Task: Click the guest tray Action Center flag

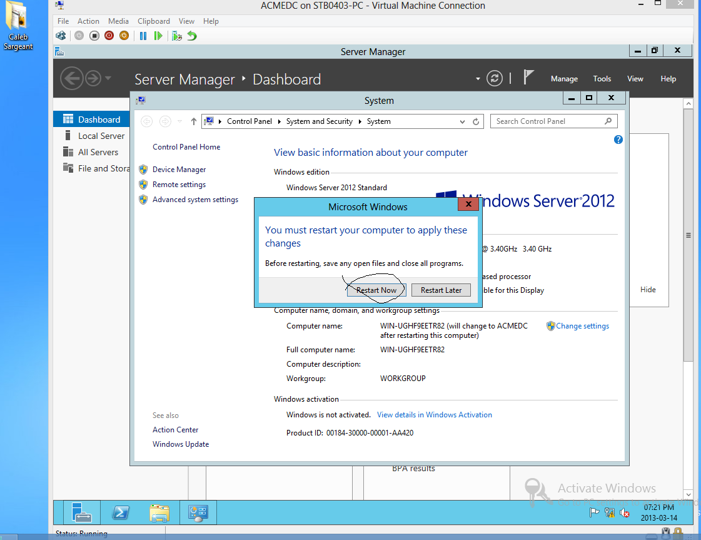Action: (594, 512)
